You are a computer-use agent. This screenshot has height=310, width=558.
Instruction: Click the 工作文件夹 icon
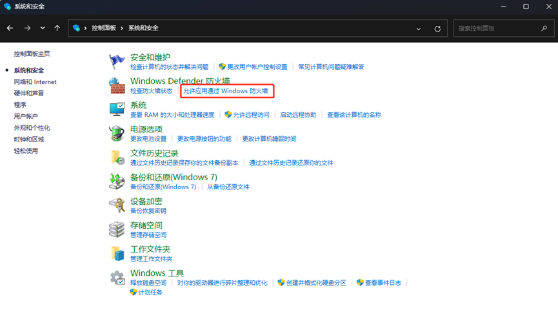pyautogui.click(x=117, y=253)
